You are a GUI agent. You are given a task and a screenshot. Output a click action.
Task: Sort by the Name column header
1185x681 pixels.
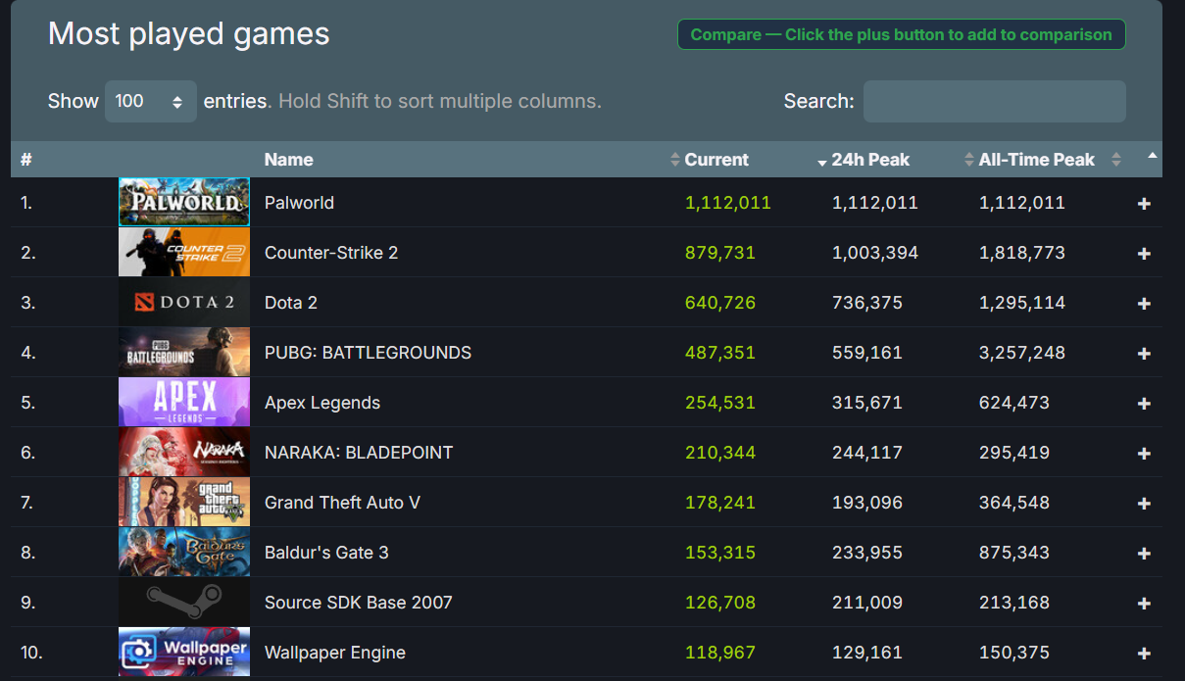pos(289,160)
